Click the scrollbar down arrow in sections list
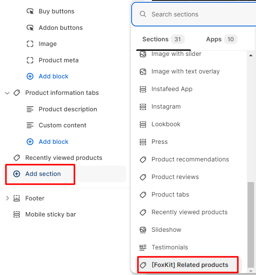The width and height of the screenshot is (256, 275). pyautogui.click(x=251, y=271)
